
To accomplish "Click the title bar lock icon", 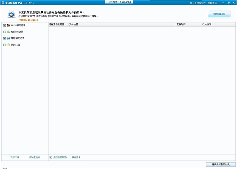I will (3, 3).
